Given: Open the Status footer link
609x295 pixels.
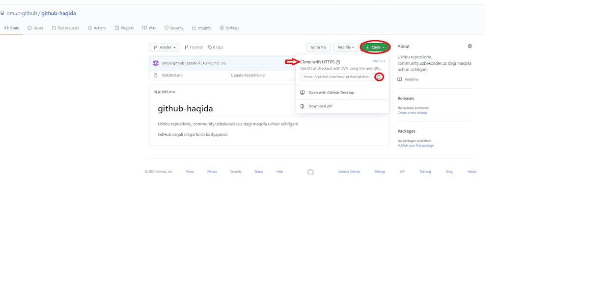Looking at the screenshot, I should click(259, 172).
